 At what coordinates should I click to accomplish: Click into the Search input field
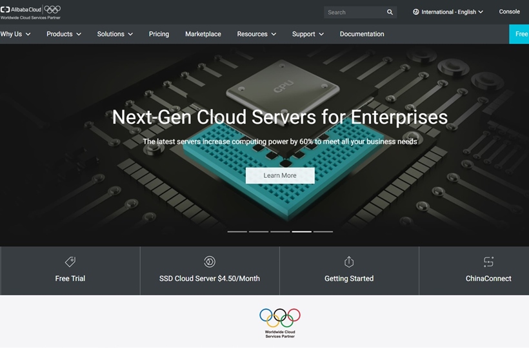coord(355,12)
